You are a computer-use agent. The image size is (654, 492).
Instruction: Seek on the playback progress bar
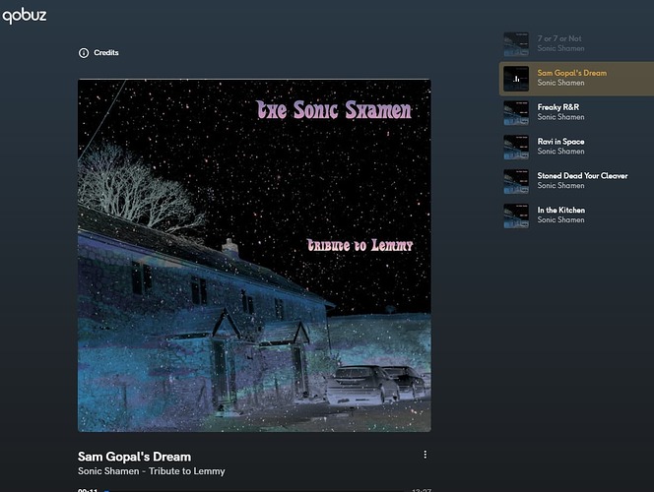(x=254, y=491)
